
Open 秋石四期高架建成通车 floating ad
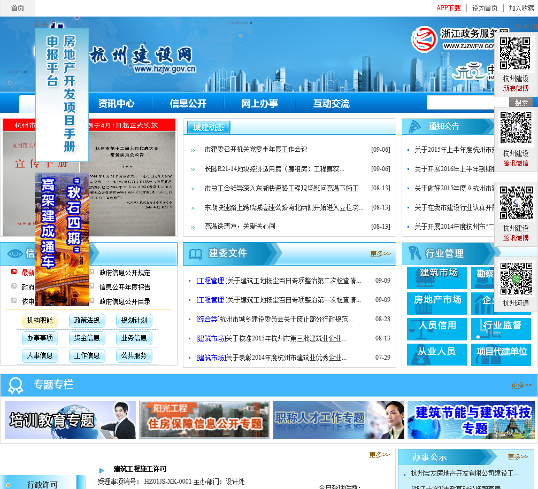(x=62, y=239)
